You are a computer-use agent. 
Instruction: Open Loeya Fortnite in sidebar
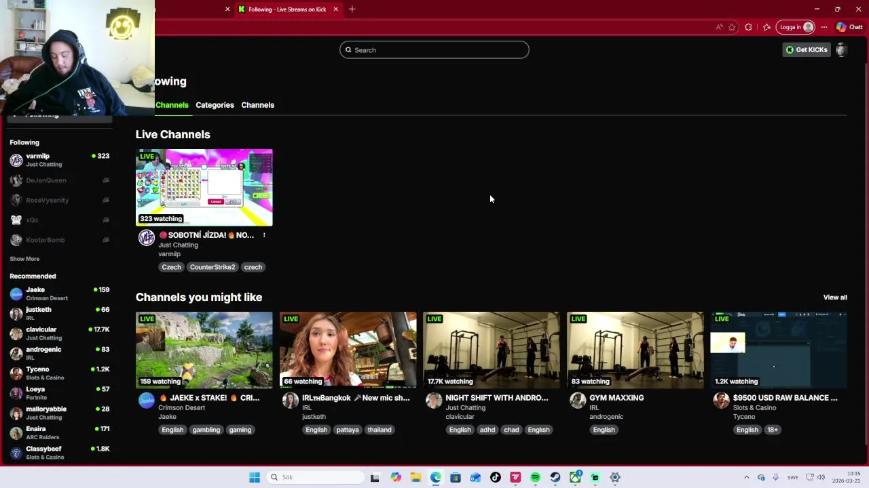60,393
